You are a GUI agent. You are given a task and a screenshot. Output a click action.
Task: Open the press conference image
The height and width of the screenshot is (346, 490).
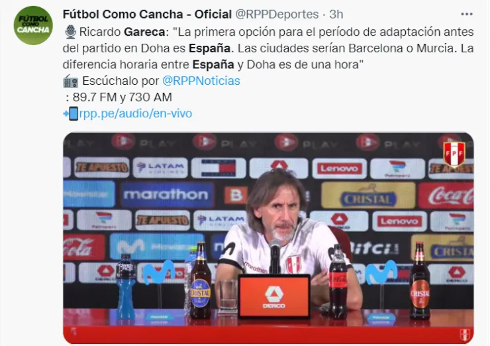tap(268, 238)
